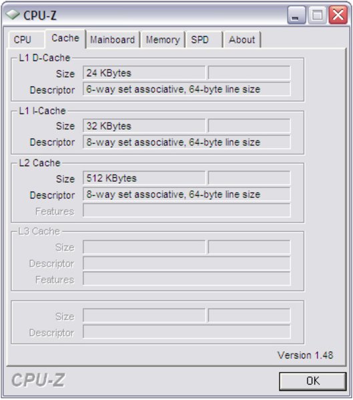Click the L1 D-Cache descriptor field
The width and height of the screenshot is (353, 400).
(186, 89)
